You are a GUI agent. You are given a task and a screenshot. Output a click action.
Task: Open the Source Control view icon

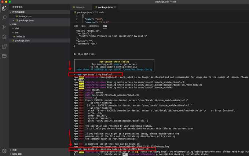(x=4, y=27)
